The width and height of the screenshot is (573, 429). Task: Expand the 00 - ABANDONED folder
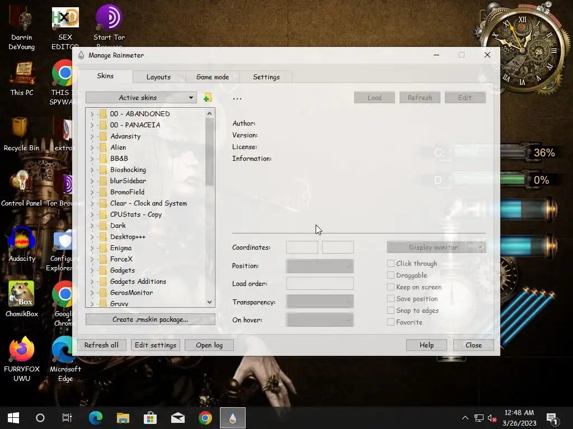(x=92, y=114)
